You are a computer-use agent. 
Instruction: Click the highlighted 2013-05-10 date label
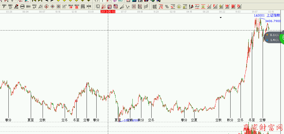point(108,12)
